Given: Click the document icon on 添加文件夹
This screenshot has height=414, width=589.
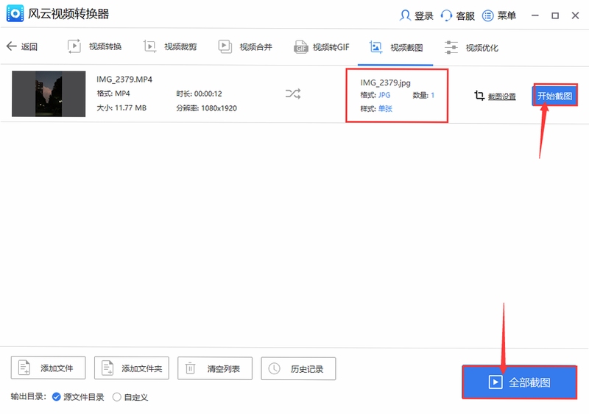Looking at the screenshot, I should click(107, 368).
